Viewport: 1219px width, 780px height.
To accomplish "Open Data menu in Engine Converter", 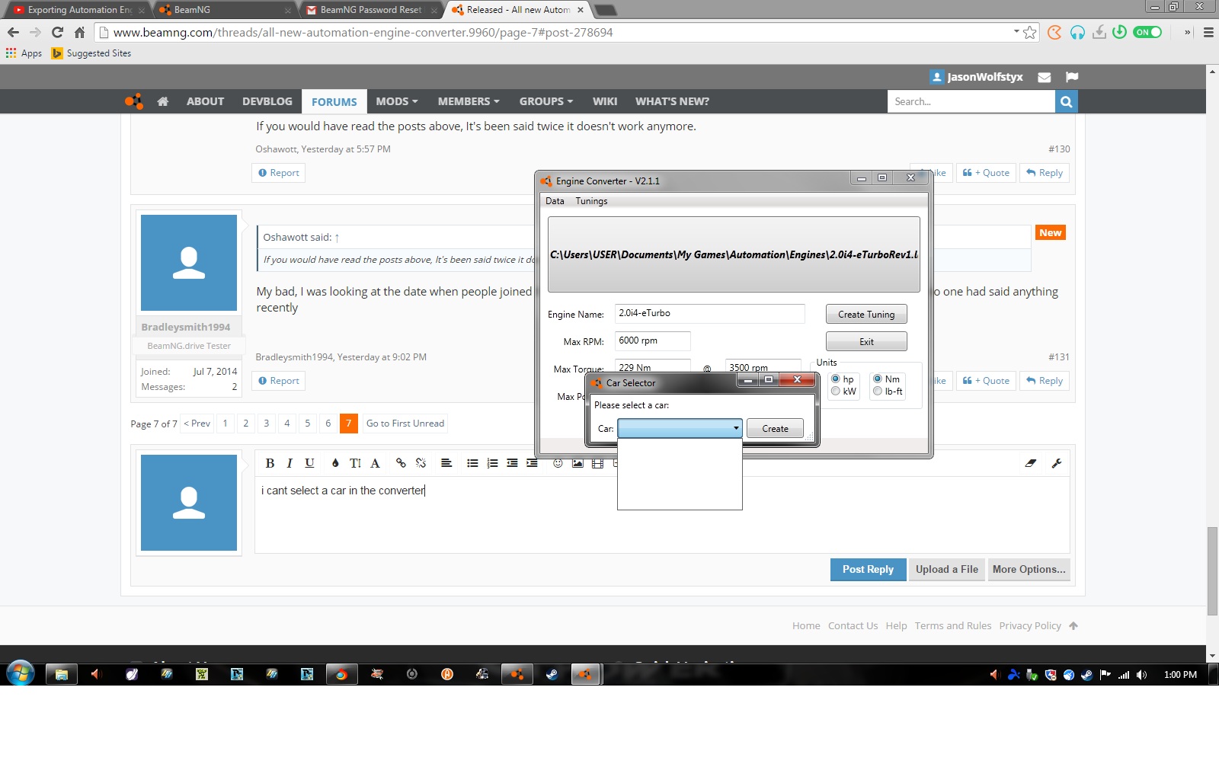I will pyautogui.click(x=555, y=201).
